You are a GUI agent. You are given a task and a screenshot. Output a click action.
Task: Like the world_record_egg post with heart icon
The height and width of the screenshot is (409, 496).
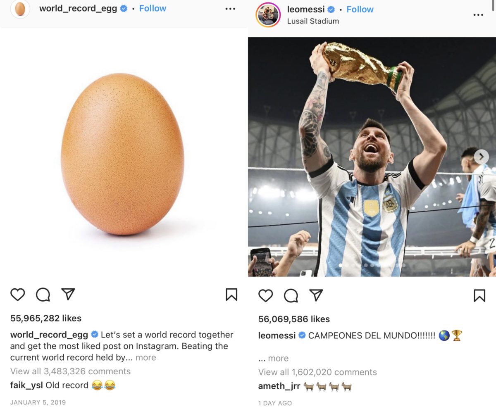click(x=17, y=295)
